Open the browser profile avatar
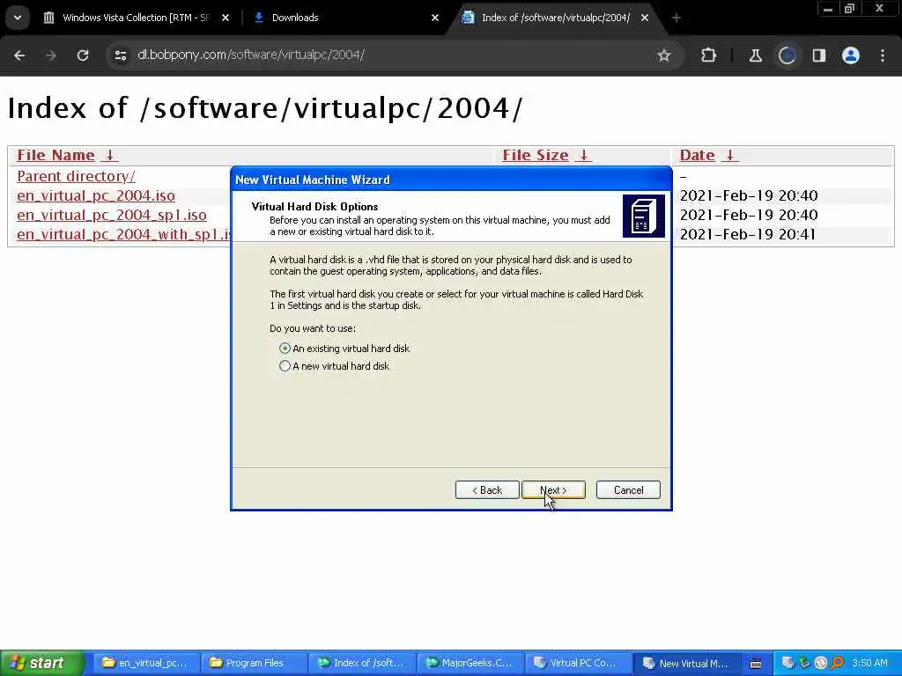This screenshot has width=902, height=676. pos(851,55)
